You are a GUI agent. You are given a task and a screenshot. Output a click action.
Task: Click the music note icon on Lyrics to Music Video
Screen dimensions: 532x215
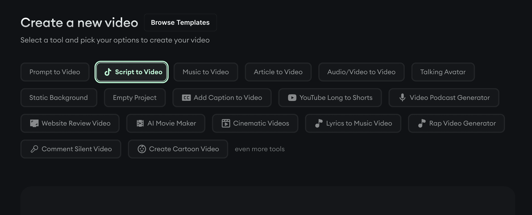(319, 123)
